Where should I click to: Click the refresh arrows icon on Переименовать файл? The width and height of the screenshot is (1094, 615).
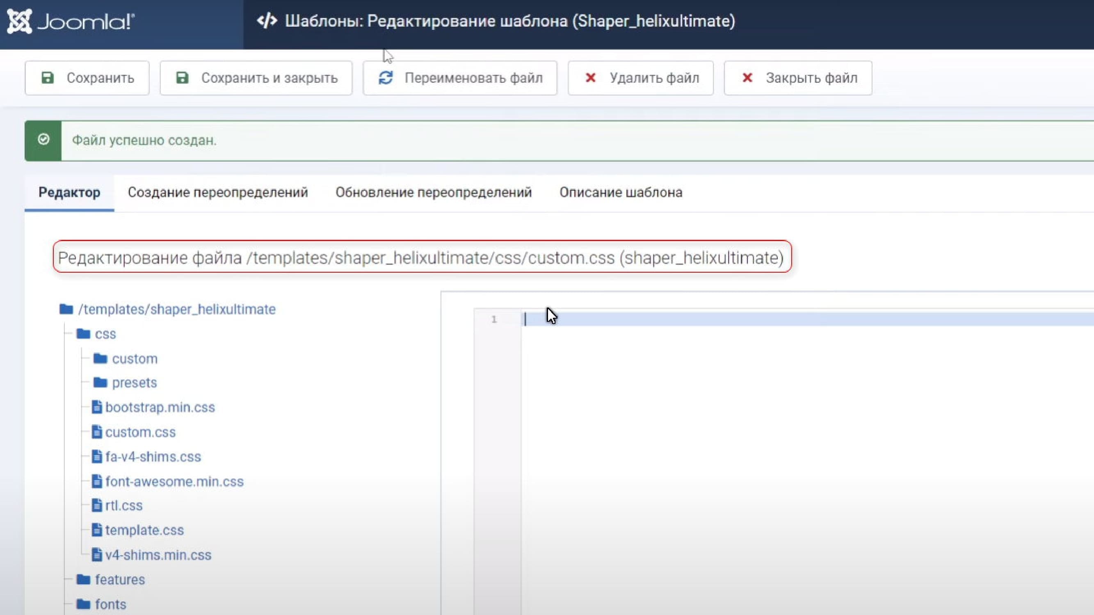click(x=386, y=77)
